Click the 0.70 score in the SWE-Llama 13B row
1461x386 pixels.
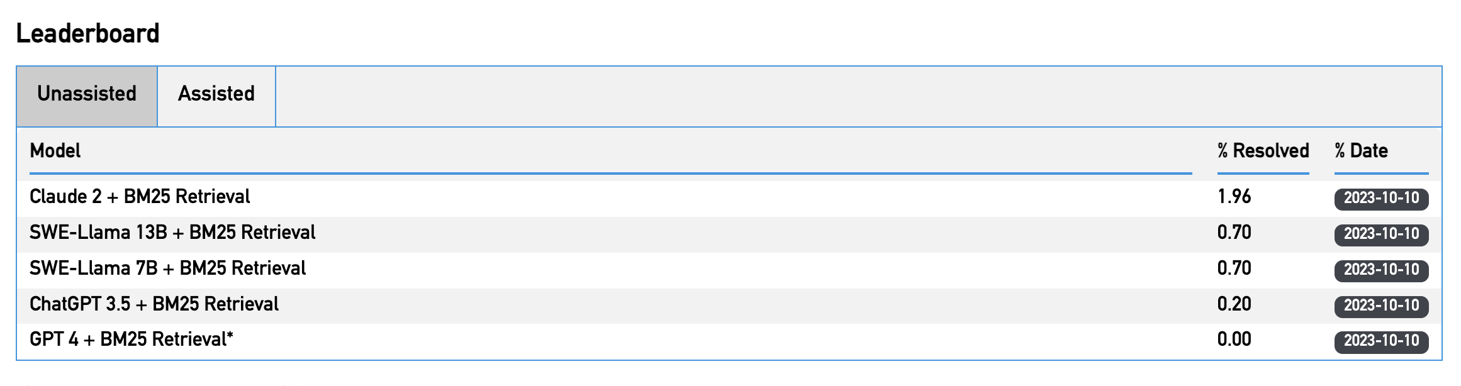[1234, 233]
